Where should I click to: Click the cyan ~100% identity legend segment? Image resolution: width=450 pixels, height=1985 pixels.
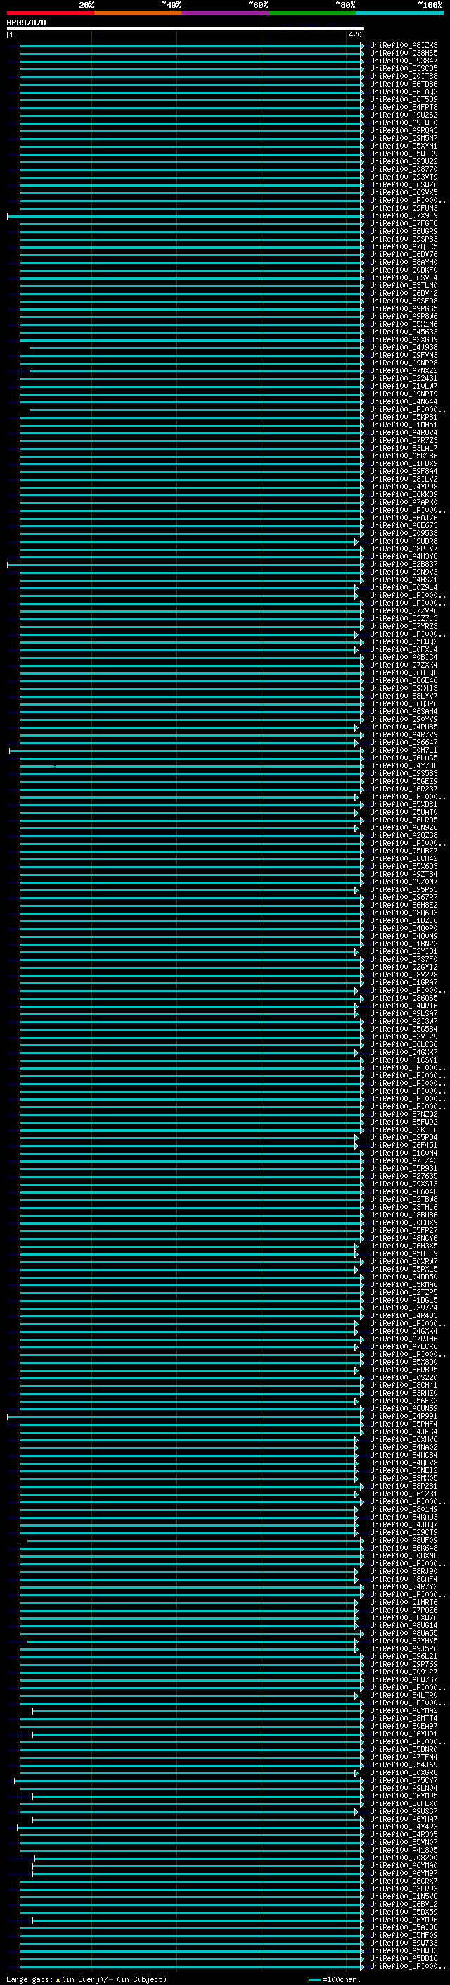399,13
